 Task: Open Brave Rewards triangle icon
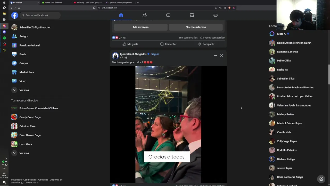pyautogui.click(x=234, y=8)
